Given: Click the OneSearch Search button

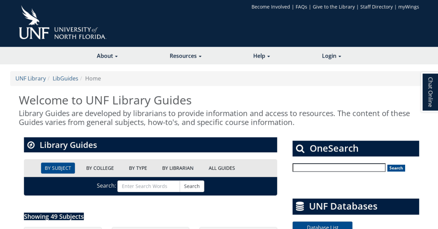Looking at the screenshot, I should coord(396,168).
